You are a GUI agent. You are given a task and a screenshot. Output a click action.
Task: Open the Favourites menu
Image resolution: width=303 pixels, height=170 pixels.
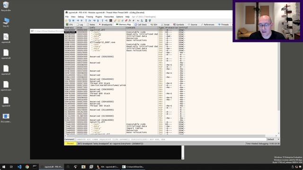click(x=109, y=17)
